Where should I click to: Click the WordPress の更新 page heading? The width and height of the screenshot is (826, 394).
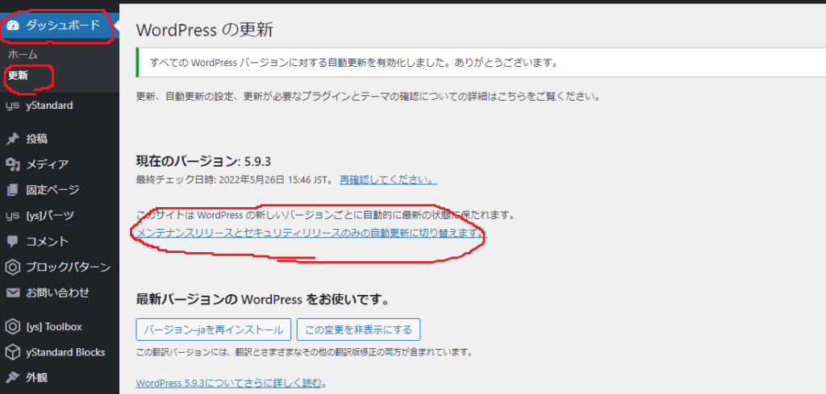click(x=204, y=30)
